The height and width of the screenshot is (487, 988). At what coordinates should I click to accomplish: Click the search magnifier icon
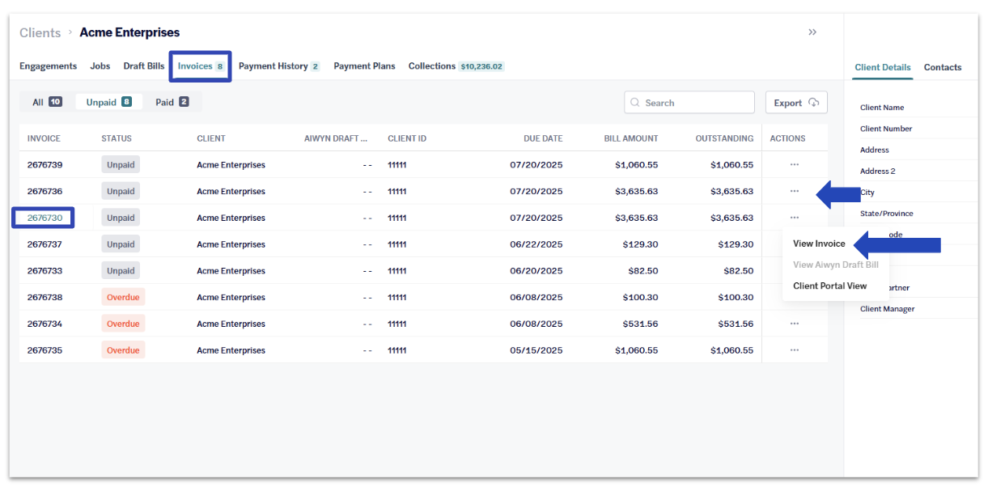(635, 103)
